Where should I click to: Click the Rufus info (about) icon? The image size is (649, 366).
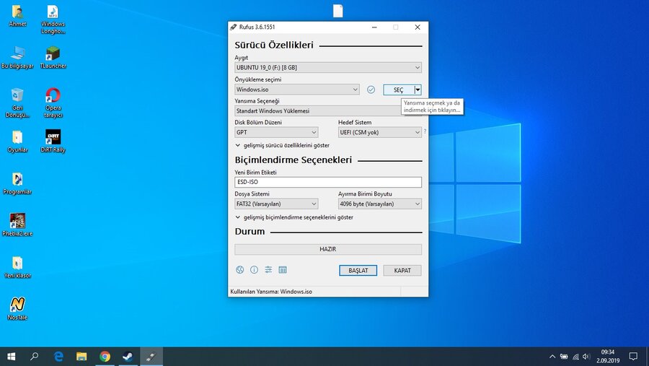click(254, 270)
